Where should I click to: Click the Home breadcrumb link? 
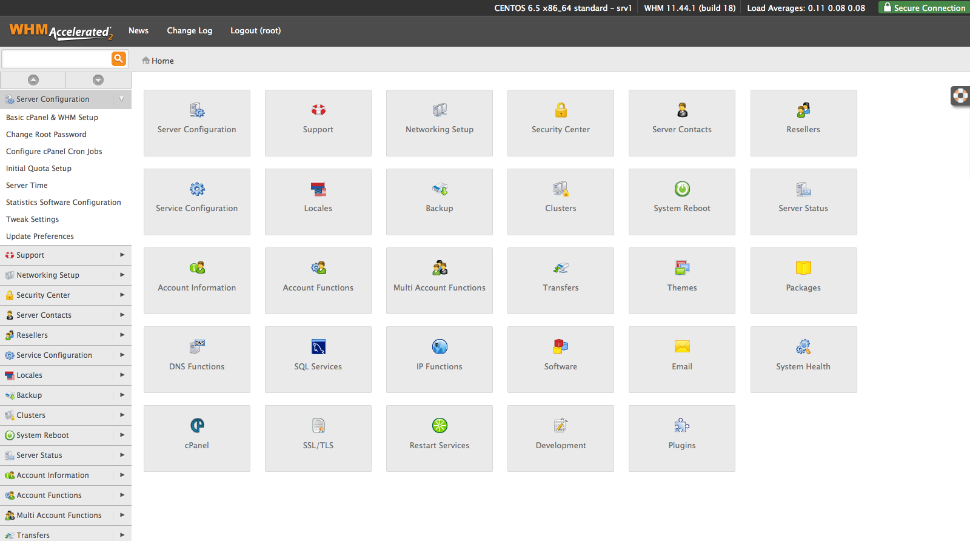[162, 61]
